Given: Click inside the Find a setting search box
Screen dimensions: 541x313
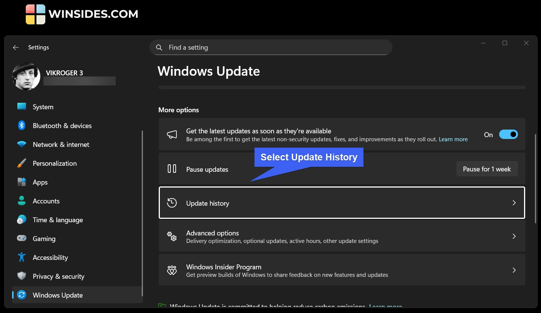Looking at the screenshot, I should [x=270, y=47].
